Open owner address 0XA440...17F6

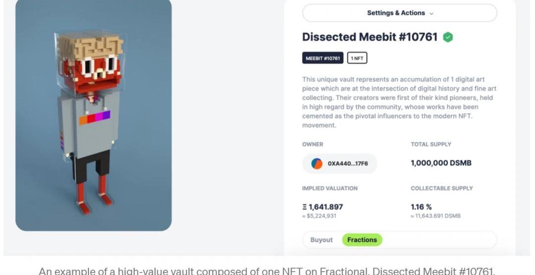click(348, 164)
